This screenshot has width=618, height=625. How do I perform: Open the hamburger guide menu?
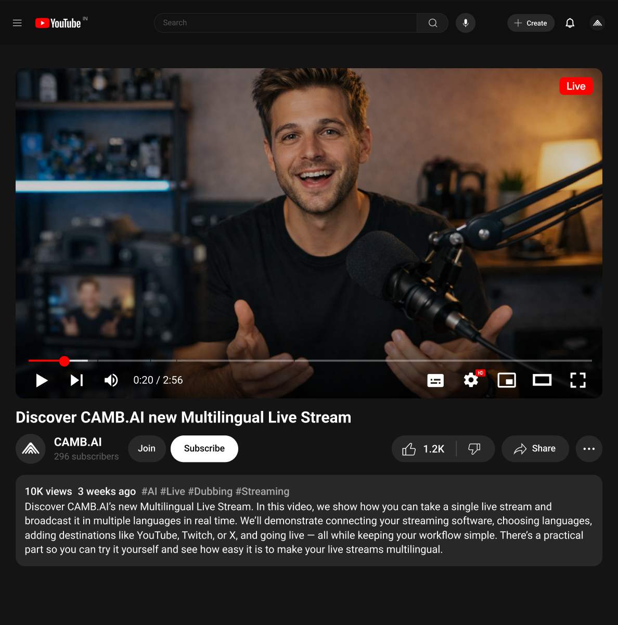(17, 23)
